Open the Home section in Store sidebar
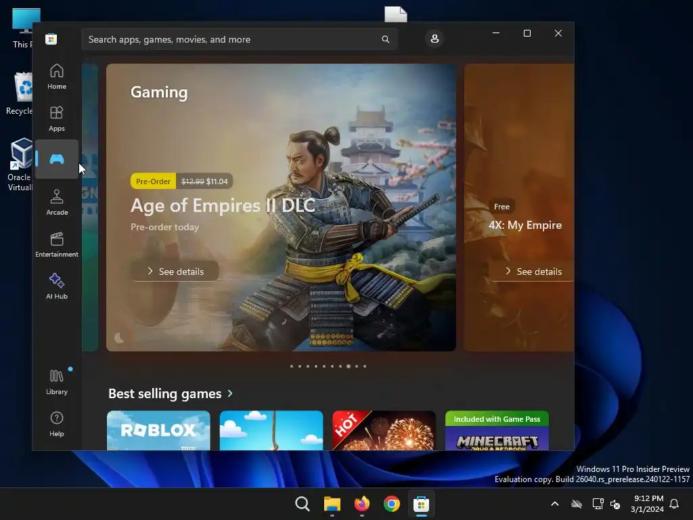Image resolution: width=693 pixels, height=520 pixels. 57,77
